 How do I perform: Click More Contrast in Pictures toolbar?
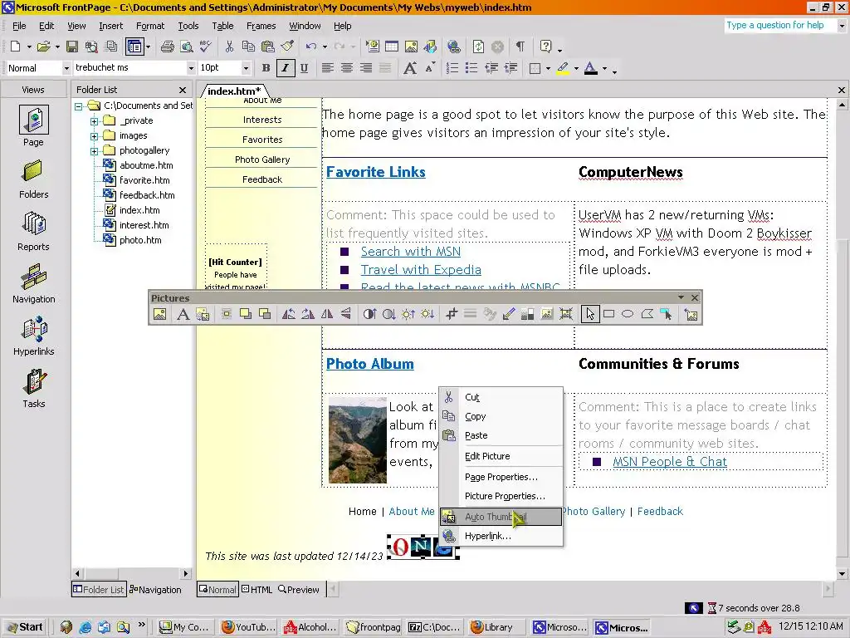[369, 314]
